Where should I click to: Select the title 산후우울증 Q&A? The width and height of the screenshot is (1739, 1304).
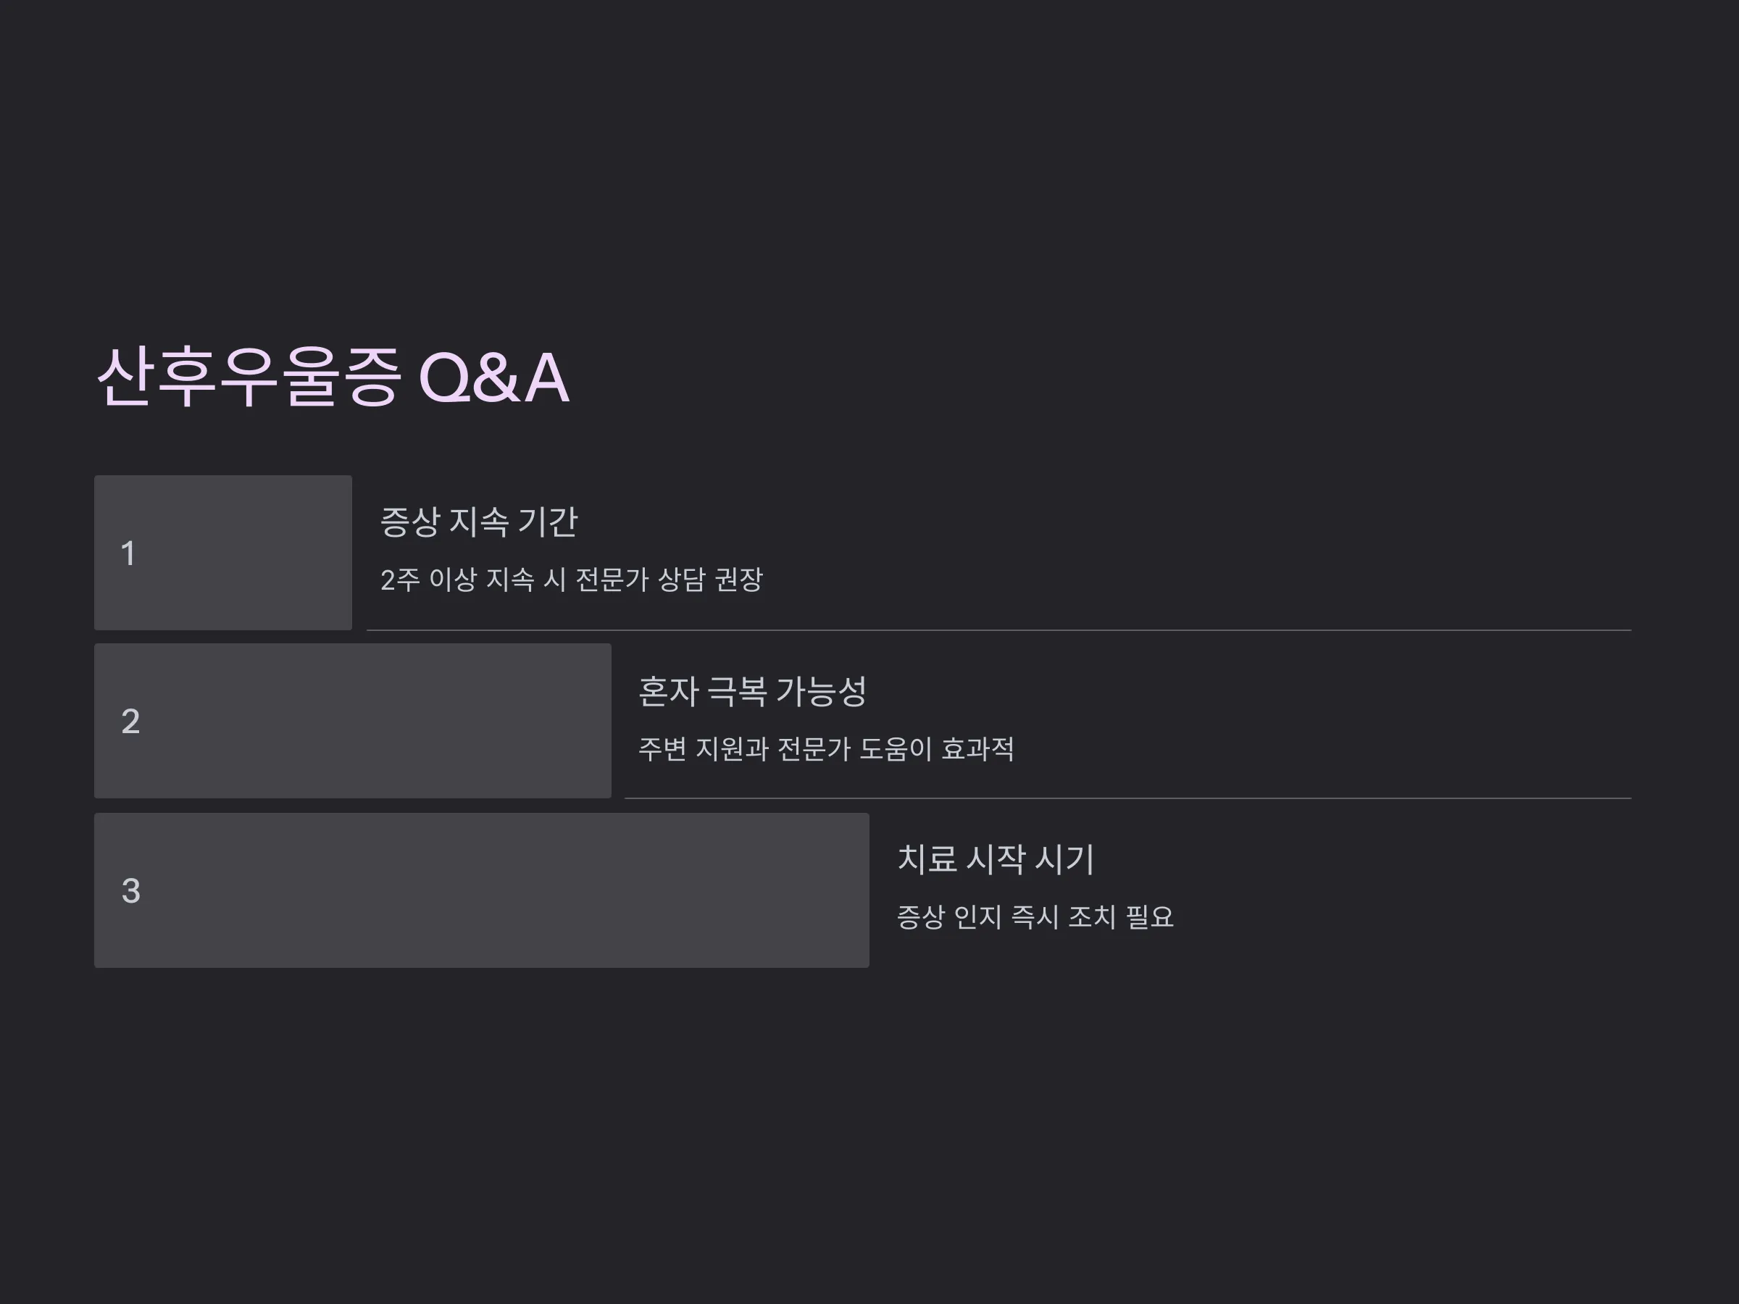tap(333, 377)
